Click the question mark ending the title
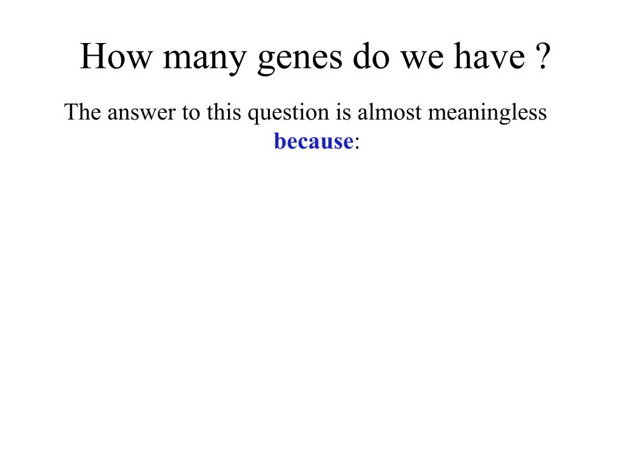621x466 pixels. coord(542,56)
